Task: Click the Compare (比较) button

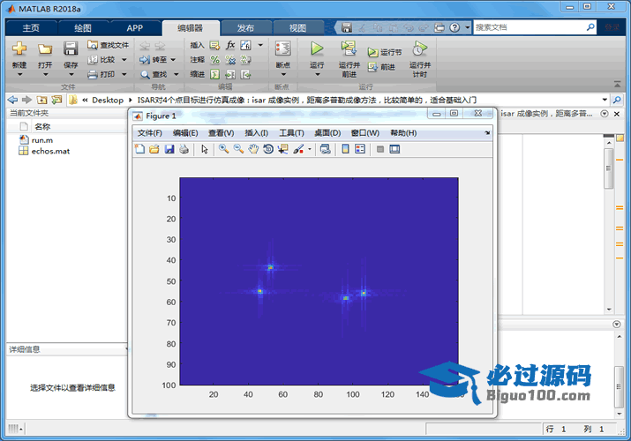Action: [x=101, y=59]
